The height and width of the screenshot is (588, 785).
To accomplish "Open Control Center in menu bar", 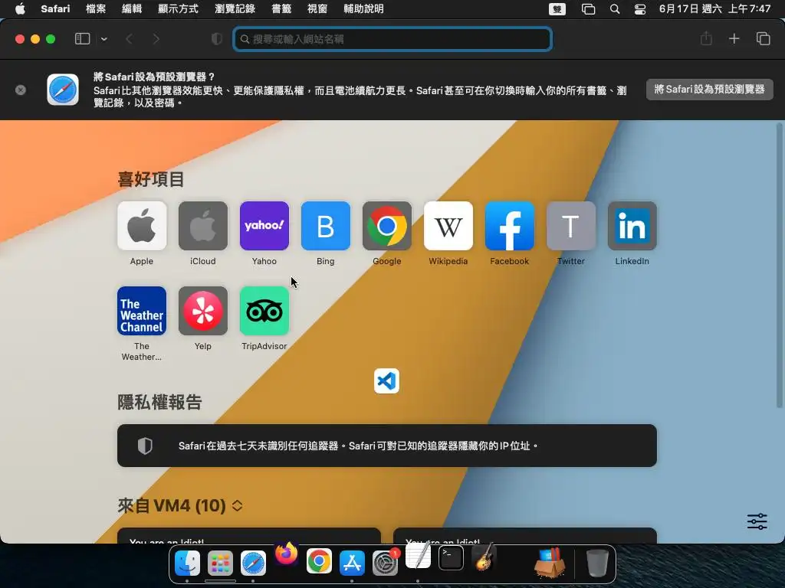I will [x=640, y=9].
